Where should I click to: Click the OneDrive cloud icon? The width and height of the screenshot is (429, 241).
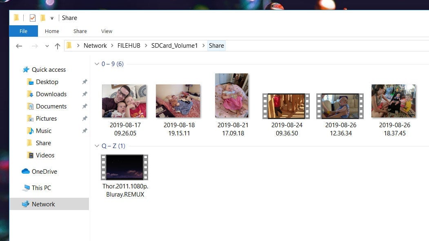26,171
